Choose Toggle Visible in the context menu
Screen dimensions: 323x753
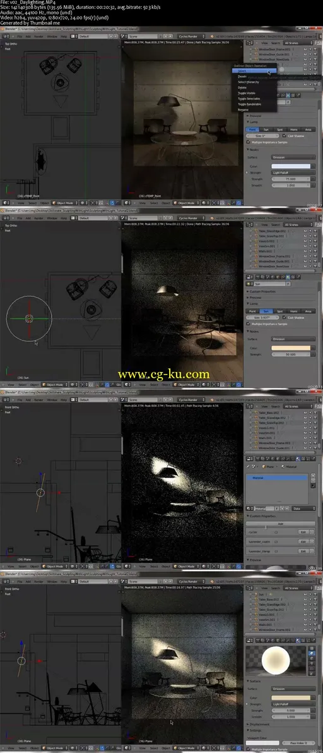pos(254,93)
